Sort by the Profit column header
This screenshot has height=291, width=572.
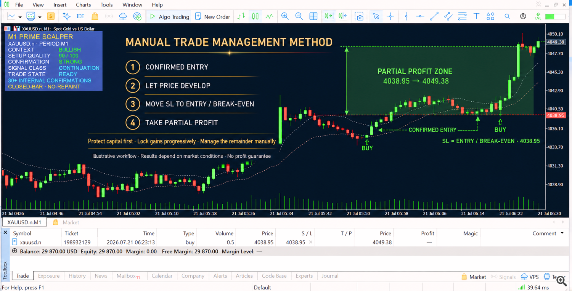click(427, 233)
